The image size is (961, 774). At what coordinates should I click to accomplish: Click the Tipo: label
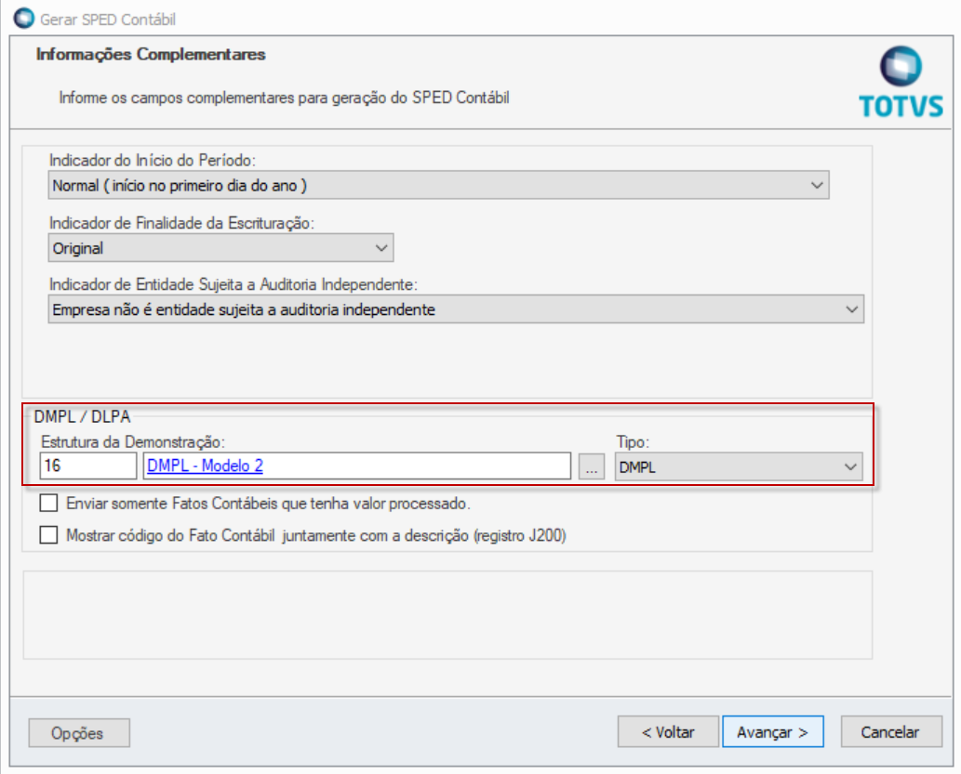[x=633, y=441]
